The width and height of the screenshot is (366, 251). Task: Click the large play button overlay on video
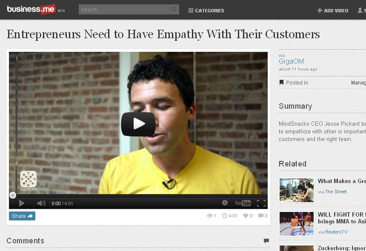(x=138, y=124)
